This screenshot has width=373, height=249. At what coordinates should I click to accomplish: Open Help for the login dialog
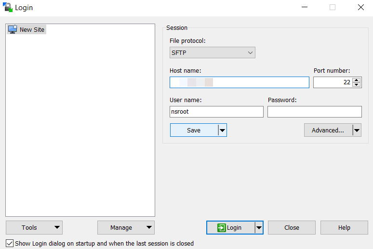(344, 228)
